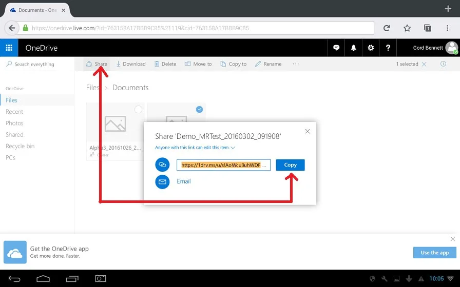Viewport: 460px width, 287px height.
Task: Expand the link permission dropdown
Action: [195, 148]
